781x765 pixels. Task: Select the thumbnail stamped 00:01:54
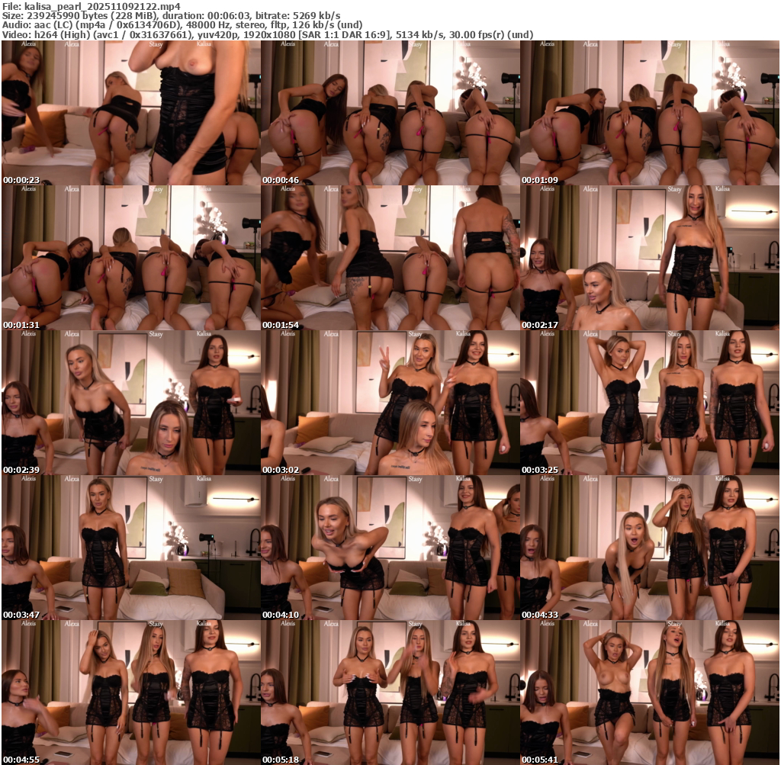[390, 258]
